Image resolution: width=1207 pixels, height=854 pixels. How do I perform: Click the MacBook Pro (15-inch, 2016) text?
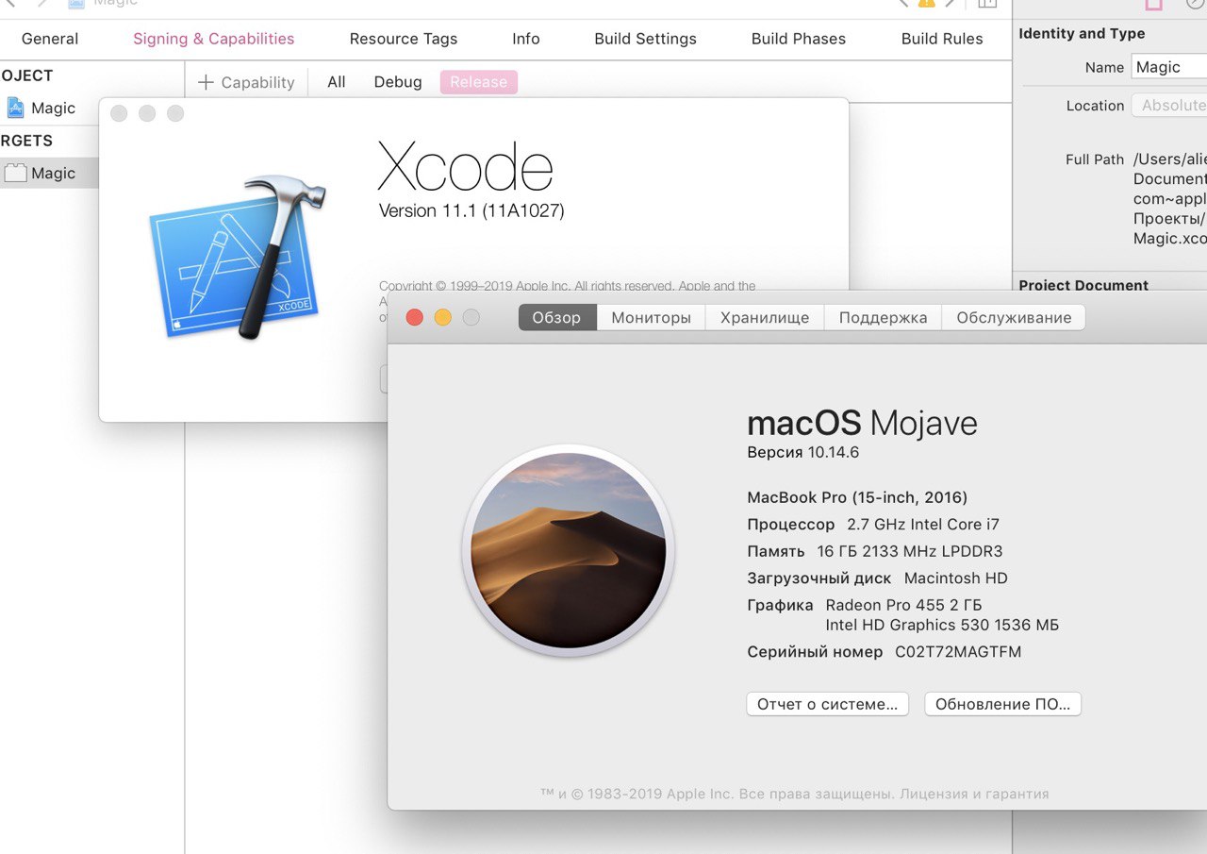(x=857, y=497)
